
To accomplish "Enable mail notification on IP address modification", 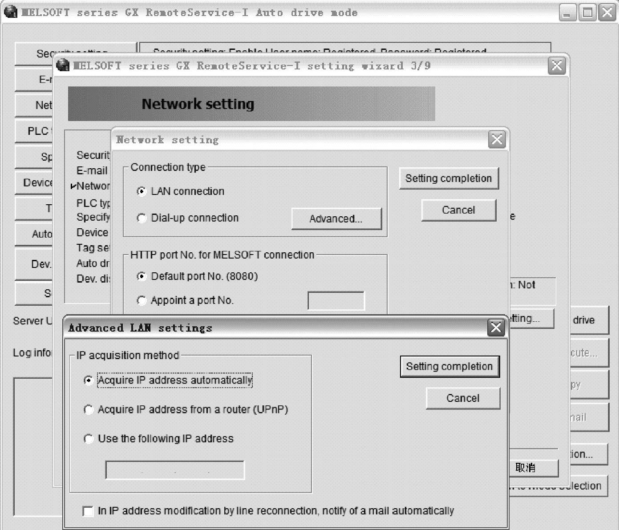I will (x=88, y=511).
